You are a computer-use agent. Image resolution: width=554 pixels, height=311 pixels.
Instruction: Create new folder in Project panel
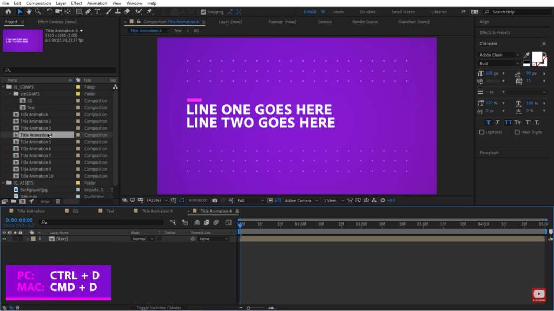[14, 201]
